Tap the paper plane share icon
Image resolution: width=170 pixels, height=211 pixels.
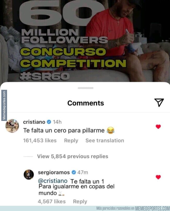[x=159, y=103]
